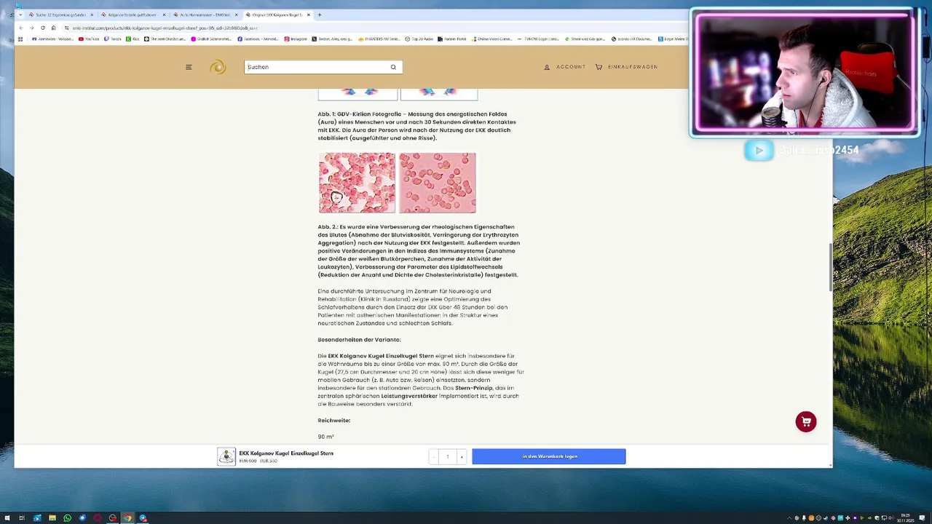
Task: Click the ENIO institute logo
Action: 218,67
